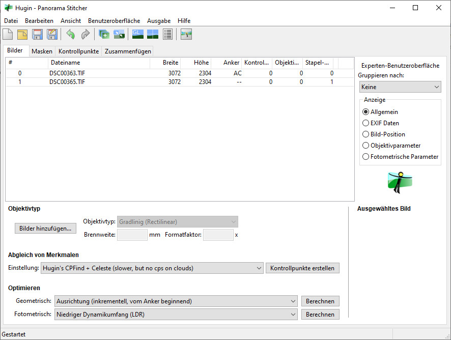The image size is (451, 340).
Task: Click the Save As icon with pencil
Action: click(x=52, y=34)
